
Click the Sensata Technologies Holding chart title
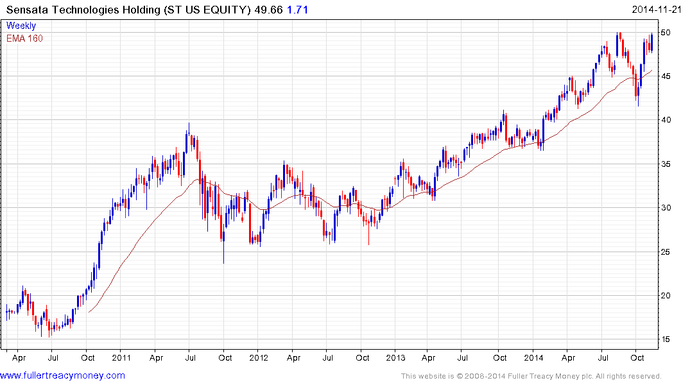125,9
